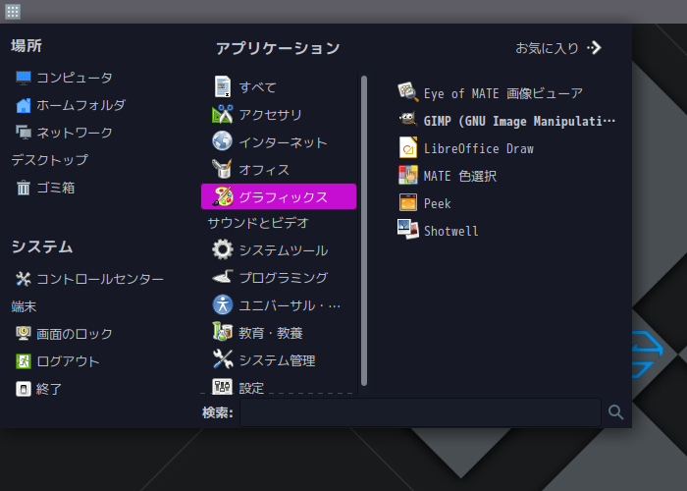Viewport: 687px width, 491px height.
Task: Select the すべて category icon
Action: tap(223, 86)
